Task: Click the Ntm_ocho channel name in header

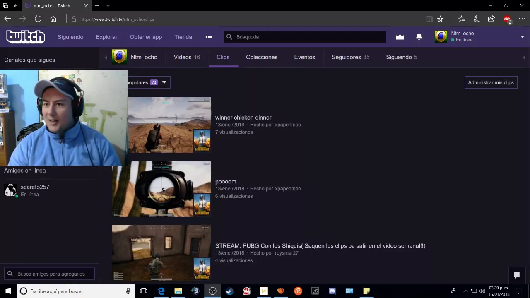Action: point(144,57)
